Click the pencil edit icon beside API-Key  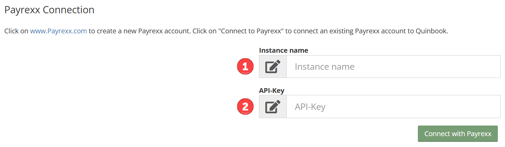pos(273,107)
